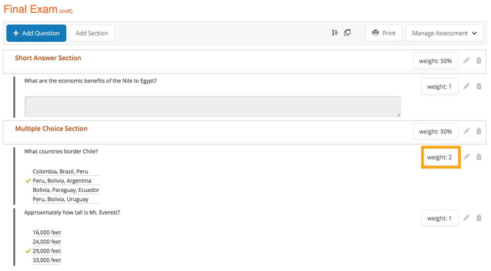The image size is (491, 271).
Task: Click into the Nile short answer text area
Action: [213, 107]
